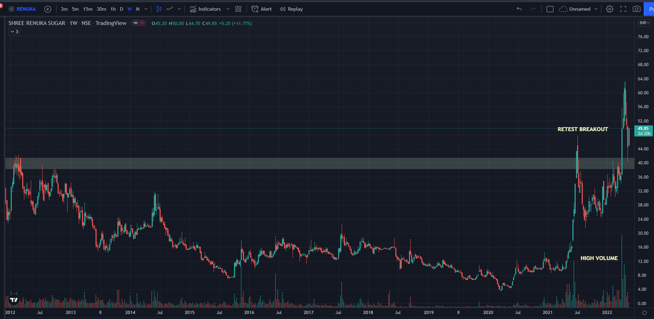Screen dimensions: 654x319
Task: Switch to the 5m timeframe
Action: click(75, 9)
